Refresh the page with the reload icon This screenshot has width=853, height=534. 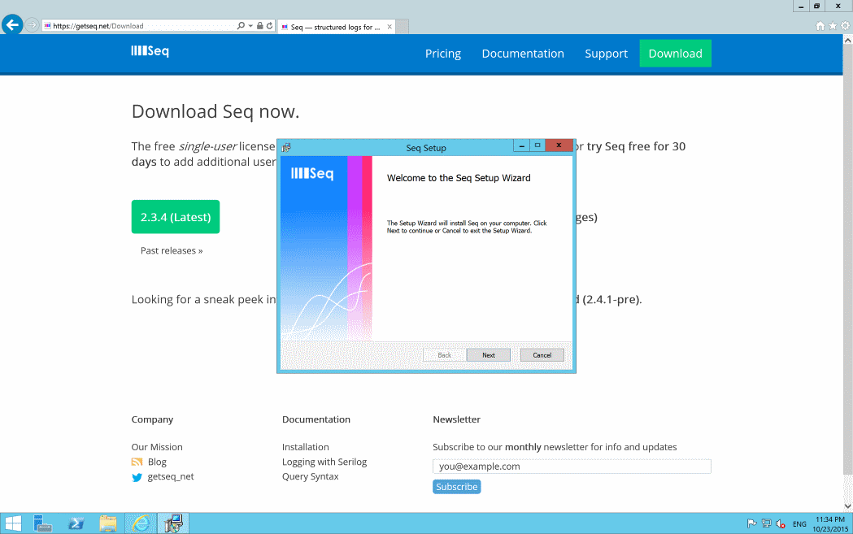click(x=269, y=25)
